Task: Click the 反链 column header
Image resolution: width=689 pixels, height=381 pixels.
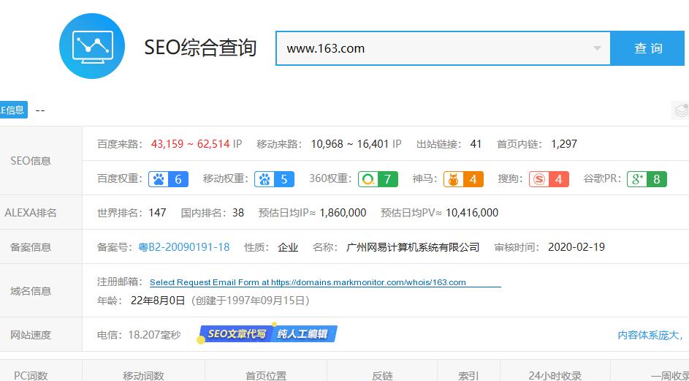Action: pos(382,375)
